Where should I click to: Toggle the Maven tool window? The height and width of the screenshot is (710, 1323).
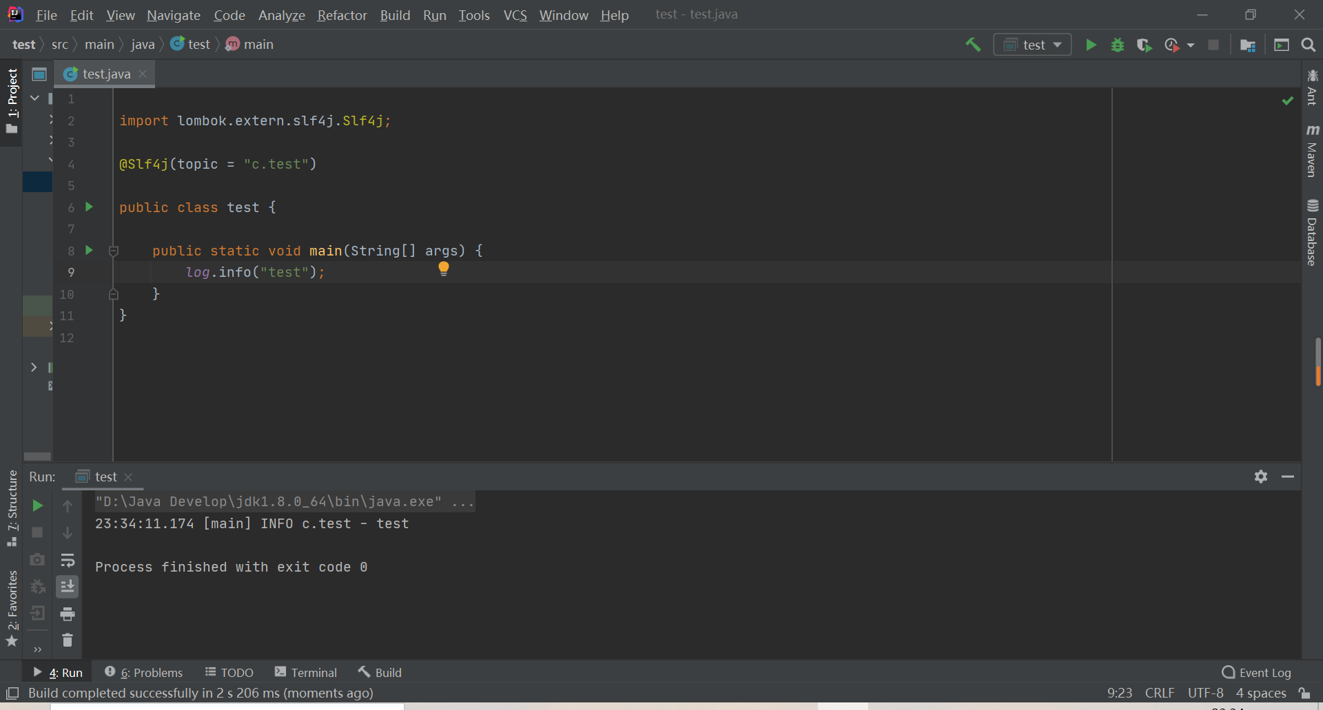[x=1312, y=151]
